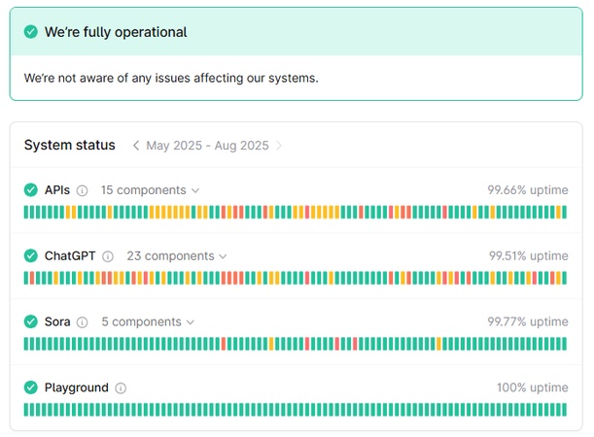This screenshot has height=437, width=594.
Task: Click the APIs section name
Action: [57, 190]
